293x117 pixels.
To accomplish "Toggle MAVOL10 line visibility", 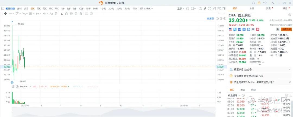I will pos(78,86).
